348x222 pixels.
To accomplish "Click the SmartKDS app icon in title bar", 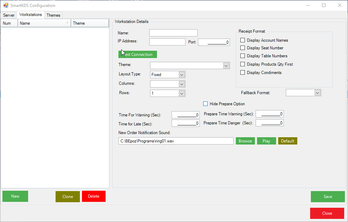I will point(6,5).
